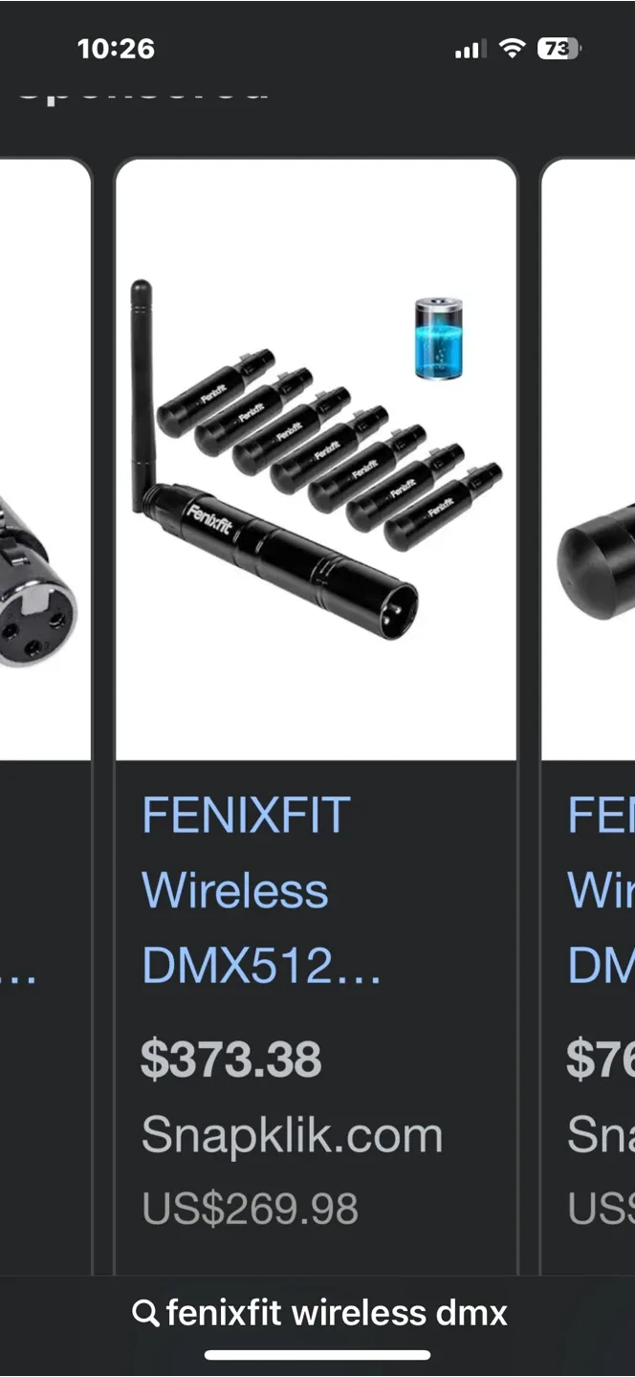Tap the 10:26 clock in status bar
The image size is (635, 1377).
point(116,49)
